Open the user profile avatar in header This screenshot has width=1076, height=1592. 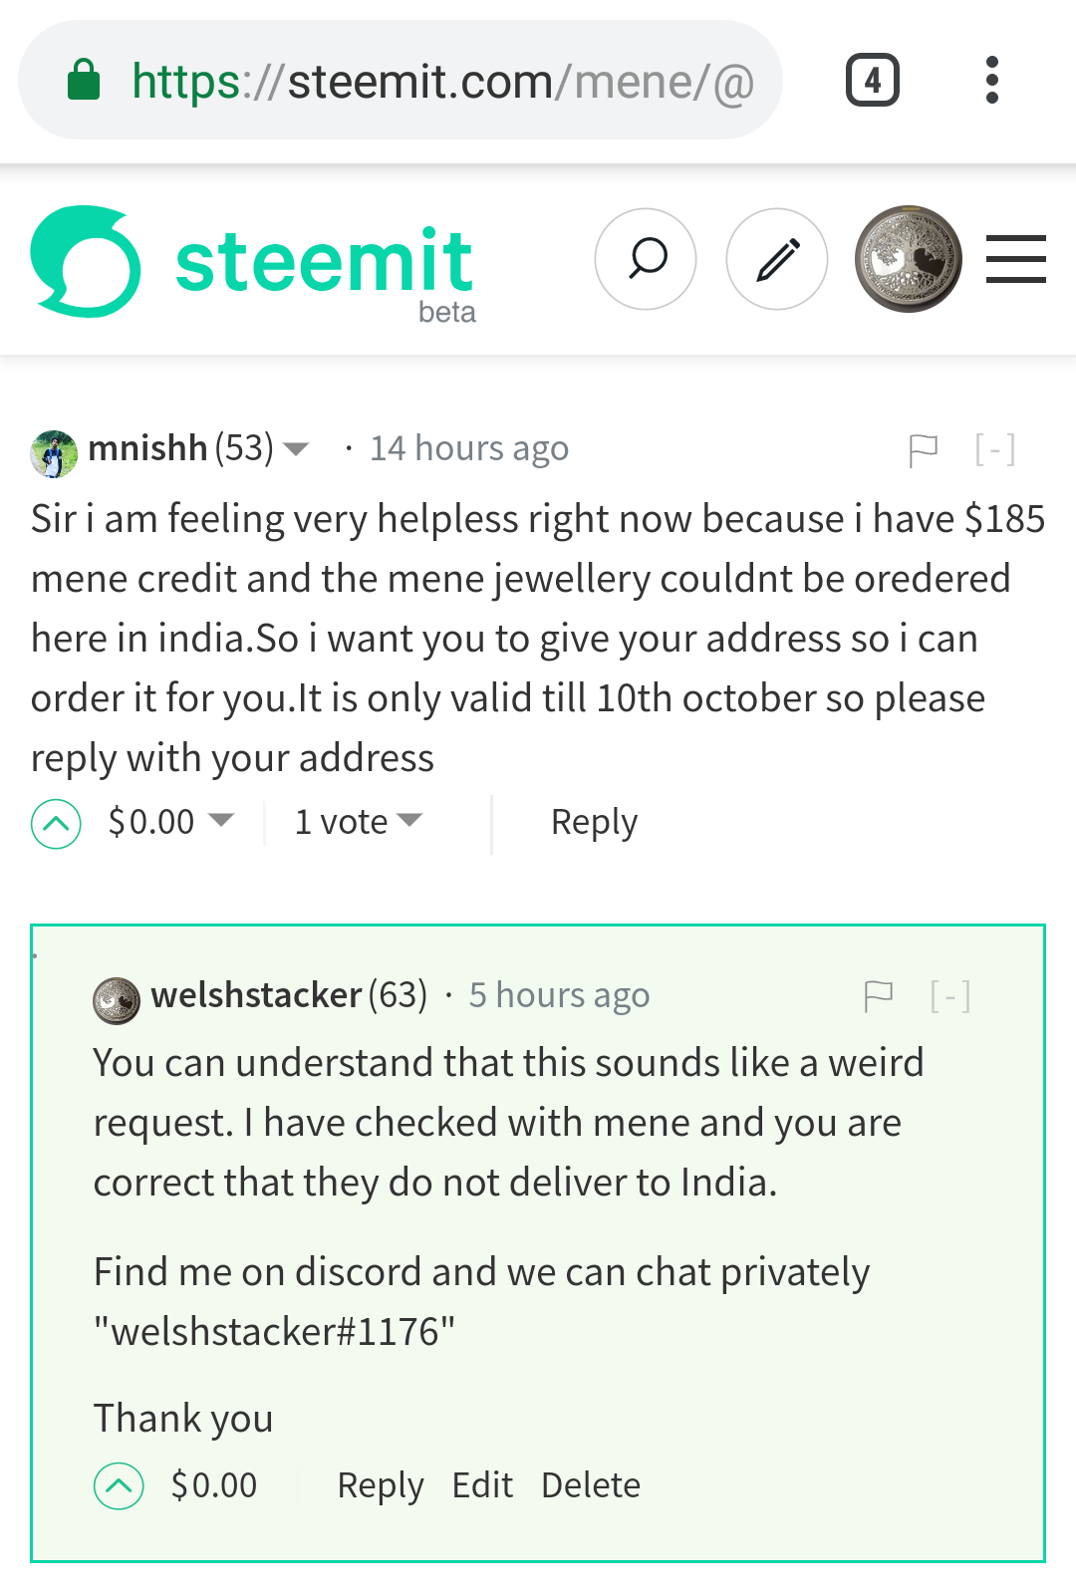tap(908, 259)
